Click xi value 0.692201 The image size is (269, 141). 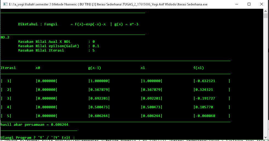pos(152,98)
